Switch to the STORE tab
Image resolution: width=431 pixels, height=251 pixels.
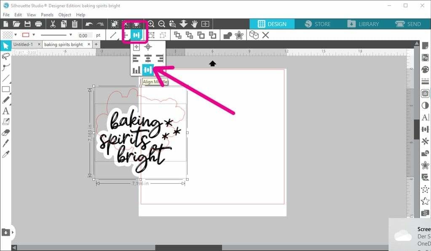click(x=318, y=24)
